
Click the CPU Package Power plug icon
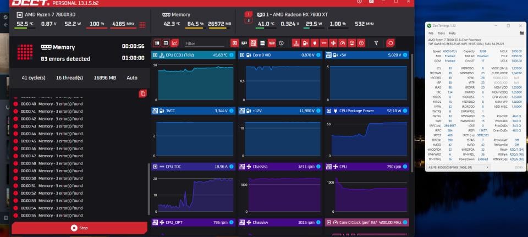tap(335, 111)
